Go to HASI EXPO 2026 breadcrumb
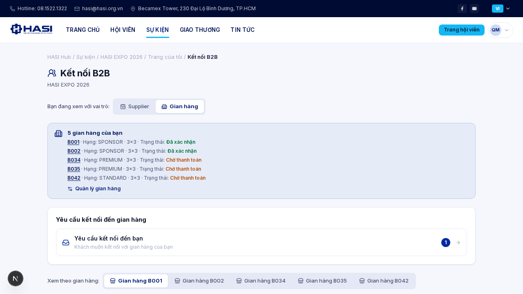Image resolution: width=523 pixels, height=294 pixels. pyautogui.click(x=121, y=57)
